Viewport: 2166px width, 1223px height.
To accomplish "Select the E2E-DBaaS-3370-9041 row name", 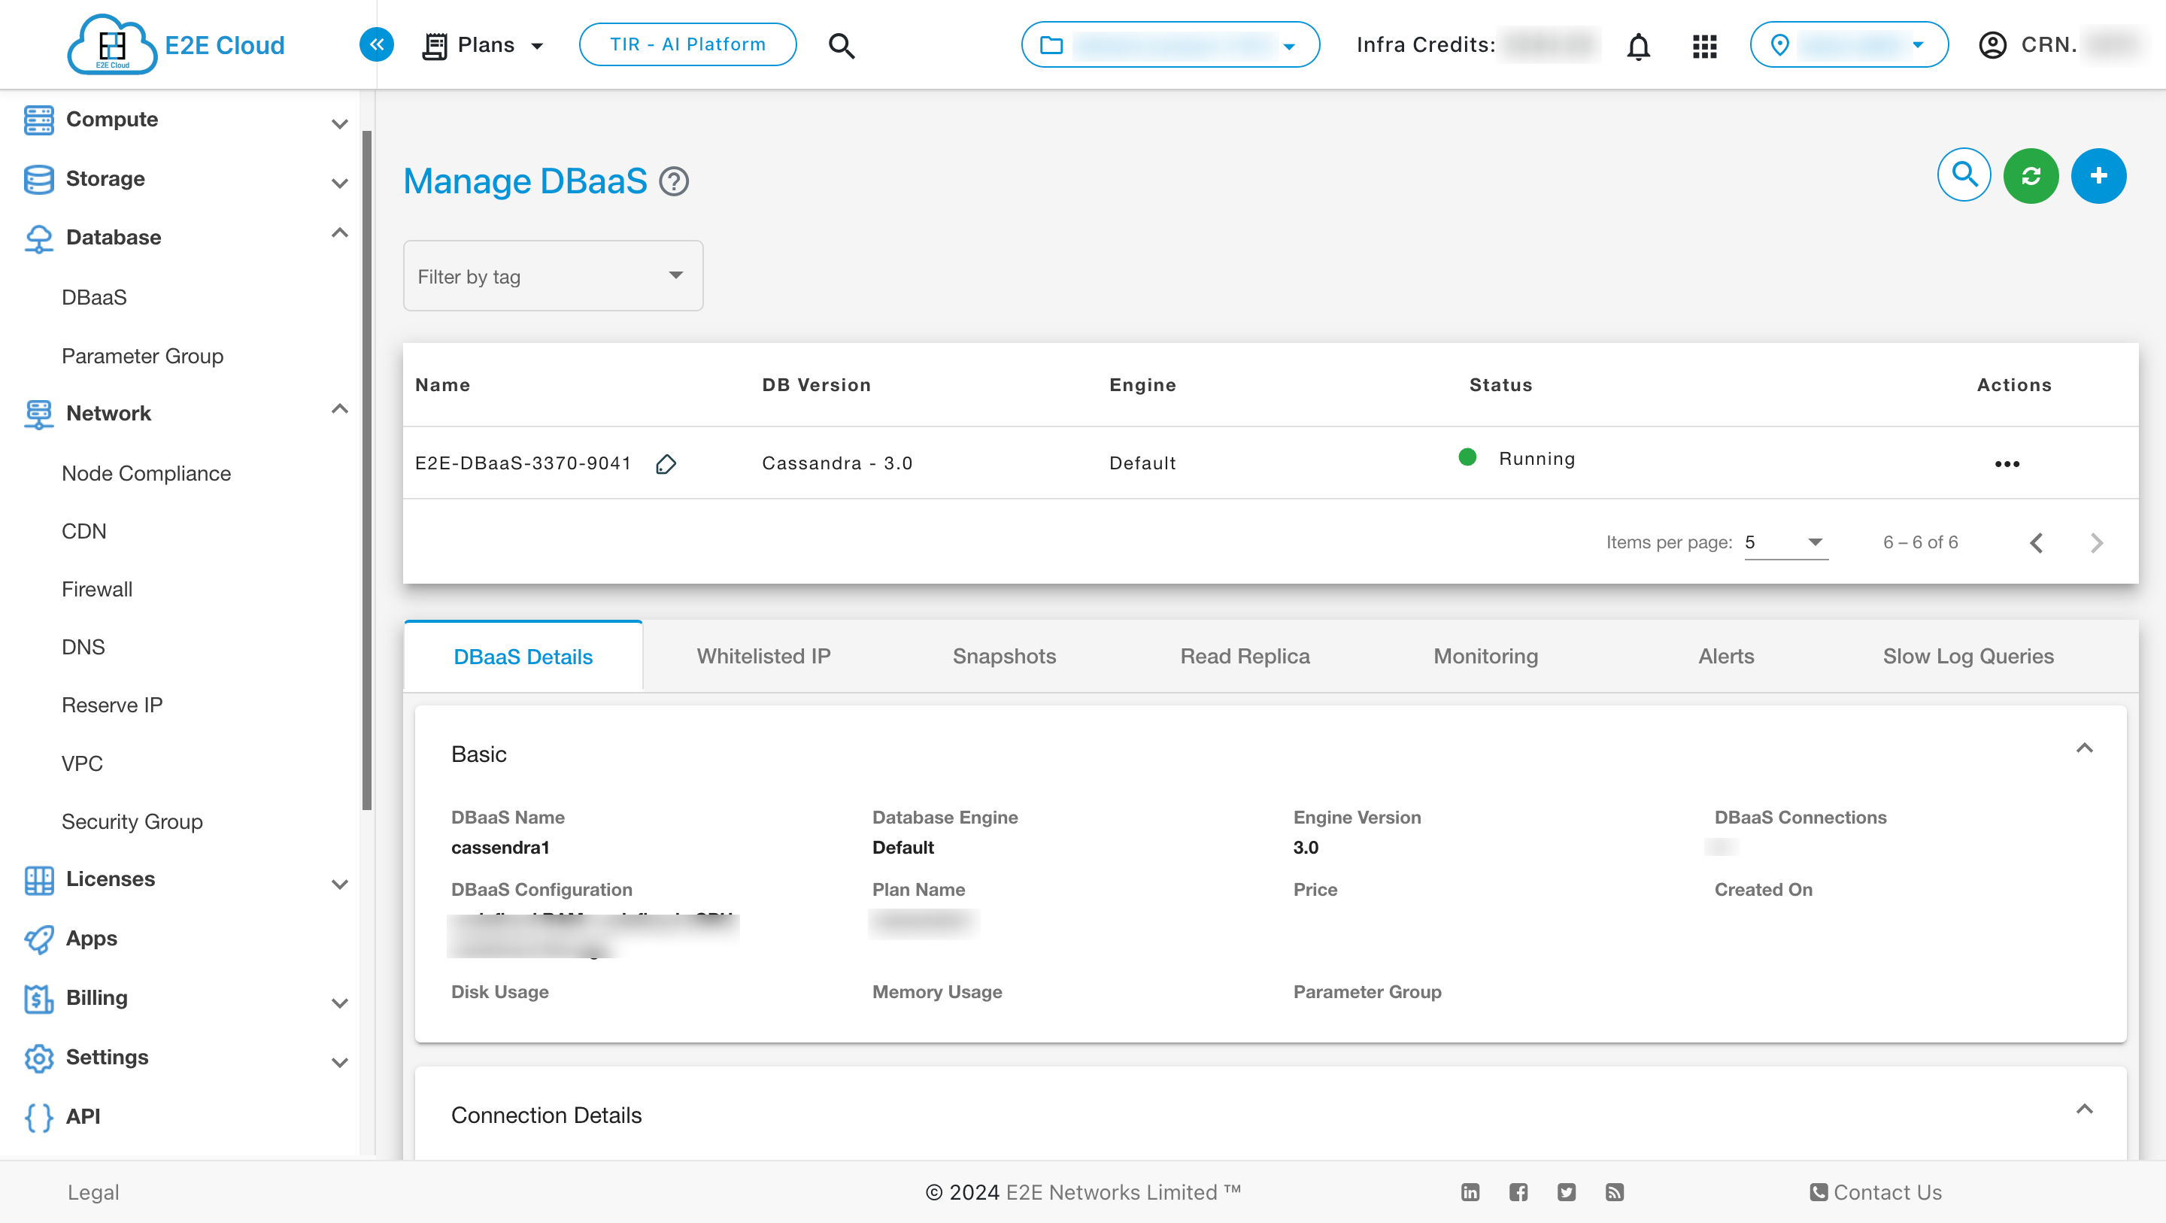I will (523, 463).
